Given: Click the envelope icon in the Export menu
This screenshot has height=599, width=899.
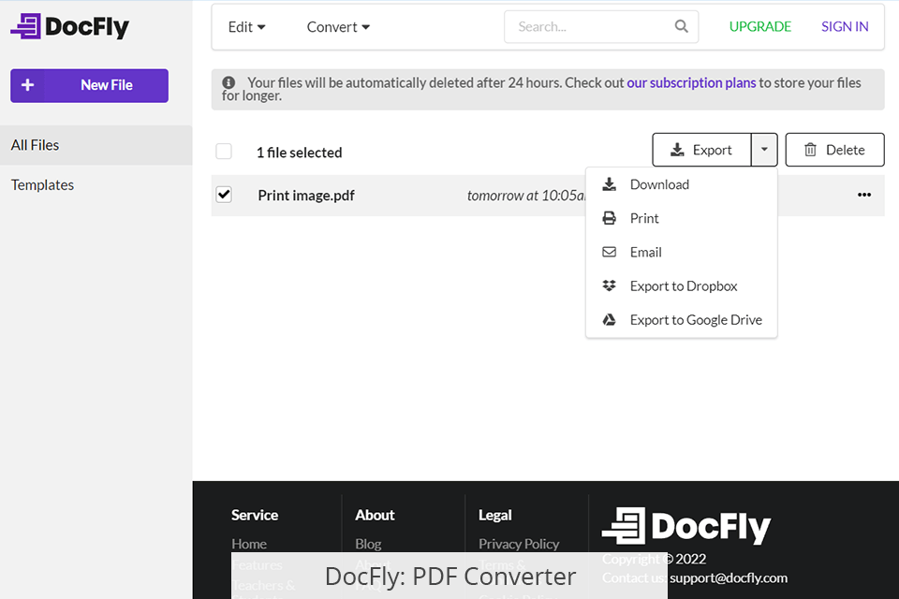Looking at the screenshot, I should click(609, 252).
